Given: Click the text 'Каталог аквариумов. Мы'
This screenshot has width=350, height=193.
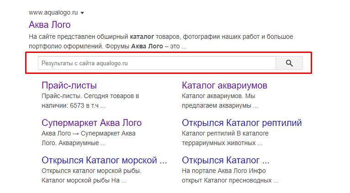Looking at the screenshot, I should click(218, 96).
